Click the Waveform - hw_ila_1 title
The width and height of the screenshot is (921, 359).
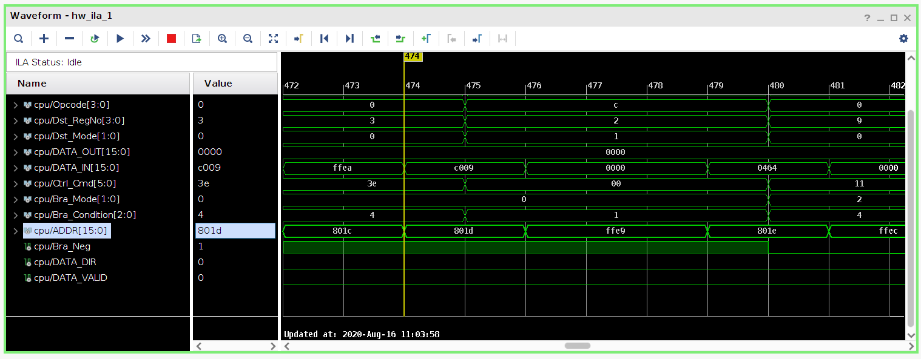61,16
